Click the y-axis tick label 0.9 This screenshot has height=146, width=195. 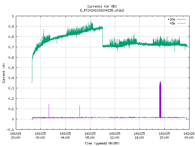coord(11,26)
